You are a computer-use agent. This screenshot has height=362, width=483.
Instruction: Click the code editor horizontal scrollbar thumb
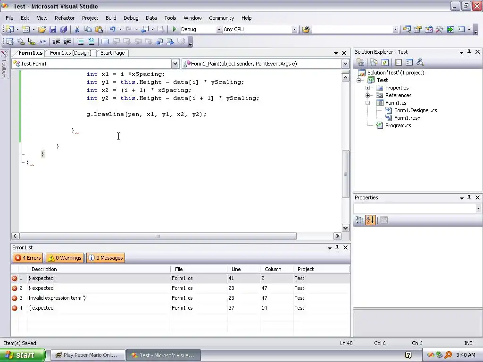coord(158,236)
